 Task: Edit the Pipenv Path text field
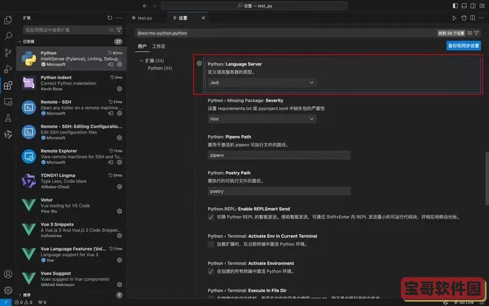[x=279, y=155]
